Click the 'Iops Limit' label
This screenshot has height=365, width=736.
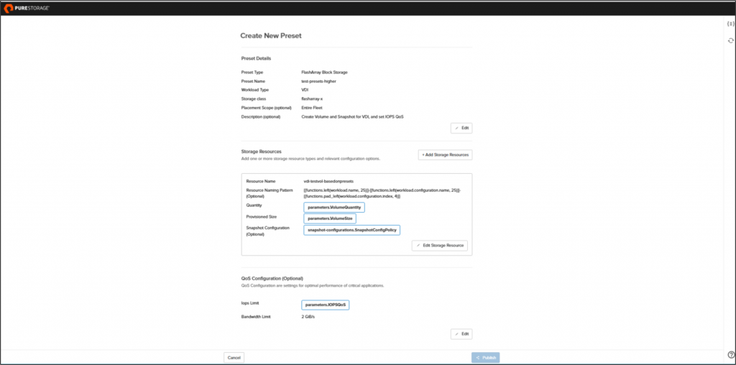250,303
